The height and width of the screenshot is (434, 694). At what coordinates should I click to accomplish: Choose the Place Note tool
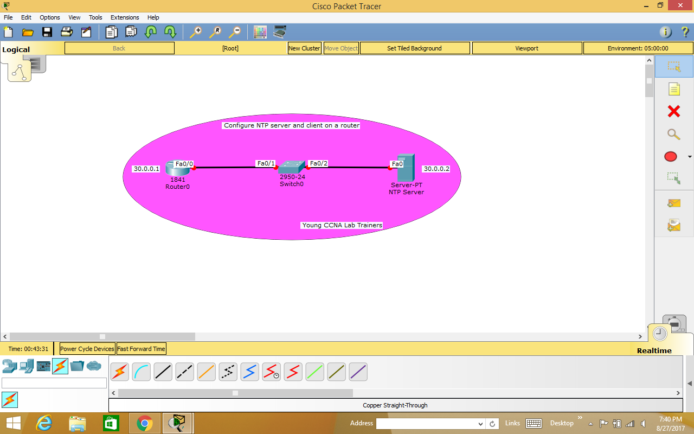click(x=674, y=88)
